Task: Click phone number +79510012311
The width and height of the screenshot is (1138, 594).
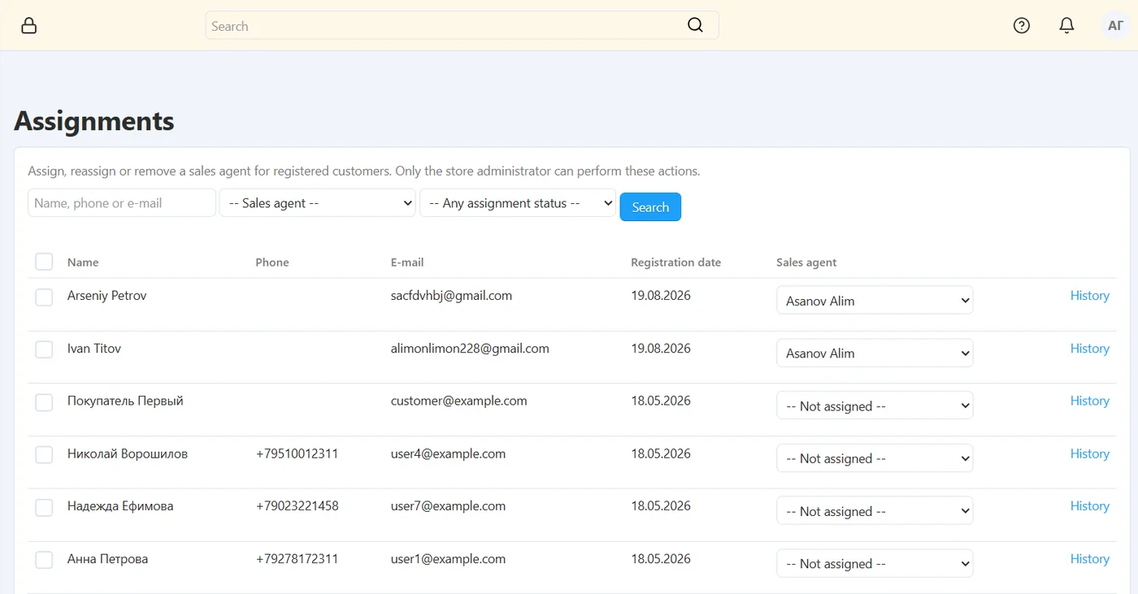Action: click(x=297, y=453)
